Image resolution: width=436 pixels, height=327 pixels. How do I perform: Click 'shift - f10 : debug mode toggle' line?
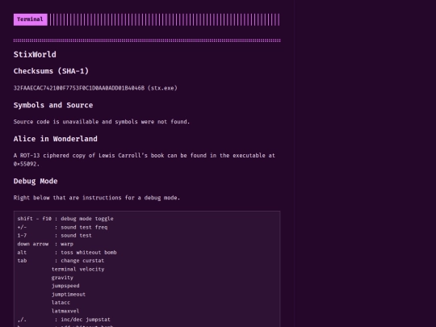65,219
